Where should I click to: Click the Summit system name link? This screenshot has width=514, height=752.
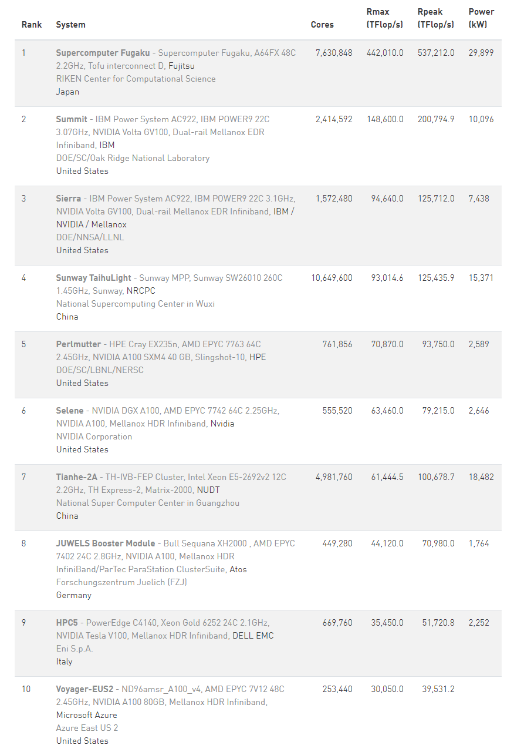click(72, 119)
